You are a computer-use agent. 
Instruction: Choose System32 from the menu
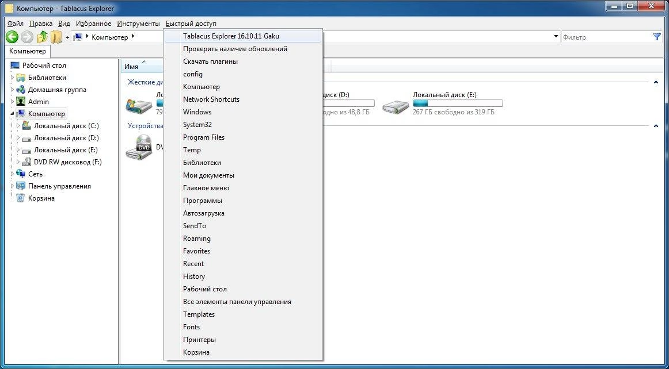click(x=242, y=125)
